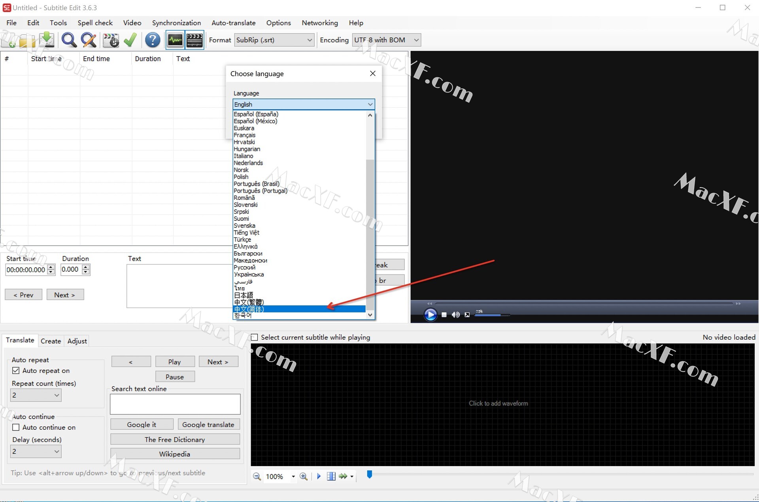This screenshot has height=502, width=759.
Task: Switch to the Adjust tab
Action: (77, 341)
